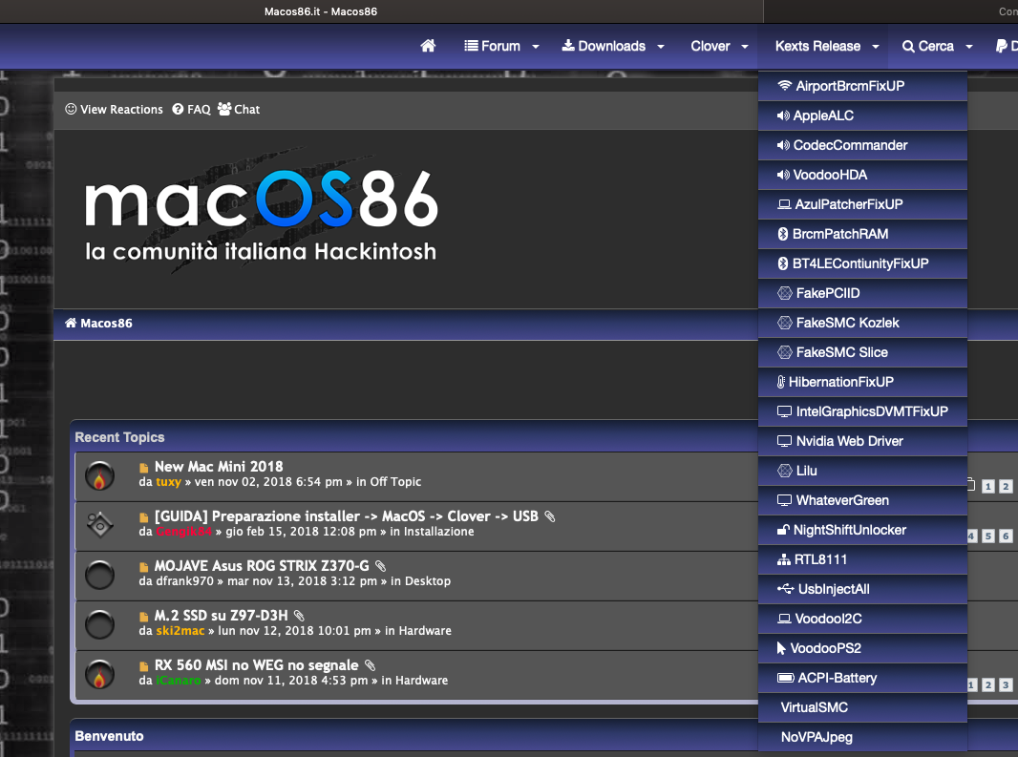
Task: Open RX 560 MSI no WEG topic
Action: point(257,664)
